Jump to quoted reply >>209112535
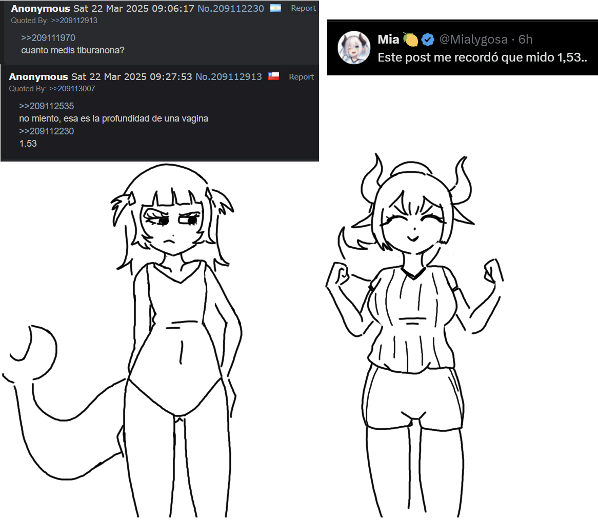The width and height of the screenshot is (598, 520). (x=47, y=106)
